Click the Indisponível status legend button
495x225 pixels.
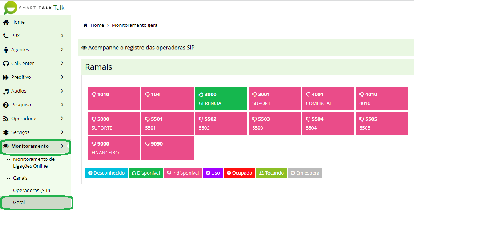(183, 173)
